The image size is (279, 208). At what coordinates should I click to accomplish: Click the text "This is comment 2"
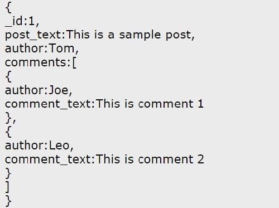150,159
